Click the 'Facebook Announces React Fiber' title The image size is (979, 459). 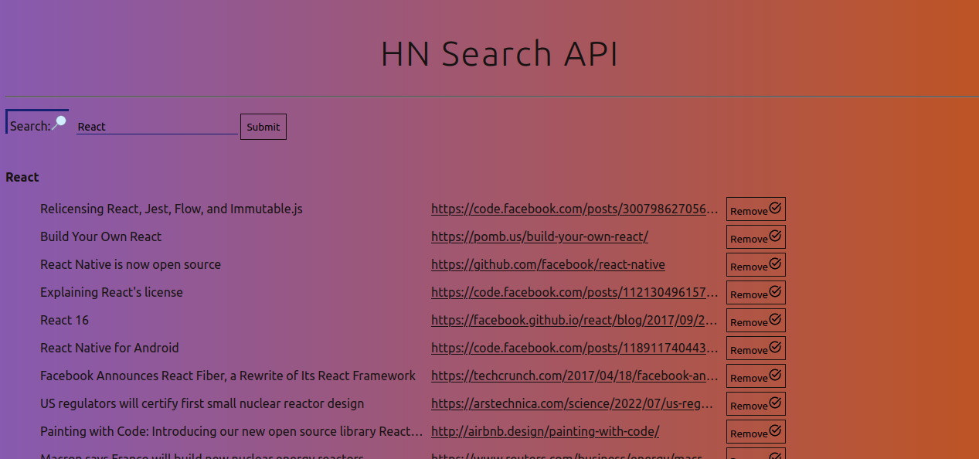(228, 376)
